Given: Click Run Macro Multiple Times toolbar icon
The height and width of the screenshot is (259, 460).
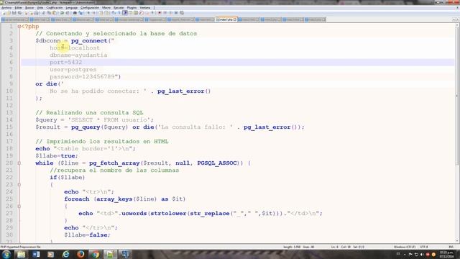Looking at the screenshot, I should click(176, 13).
